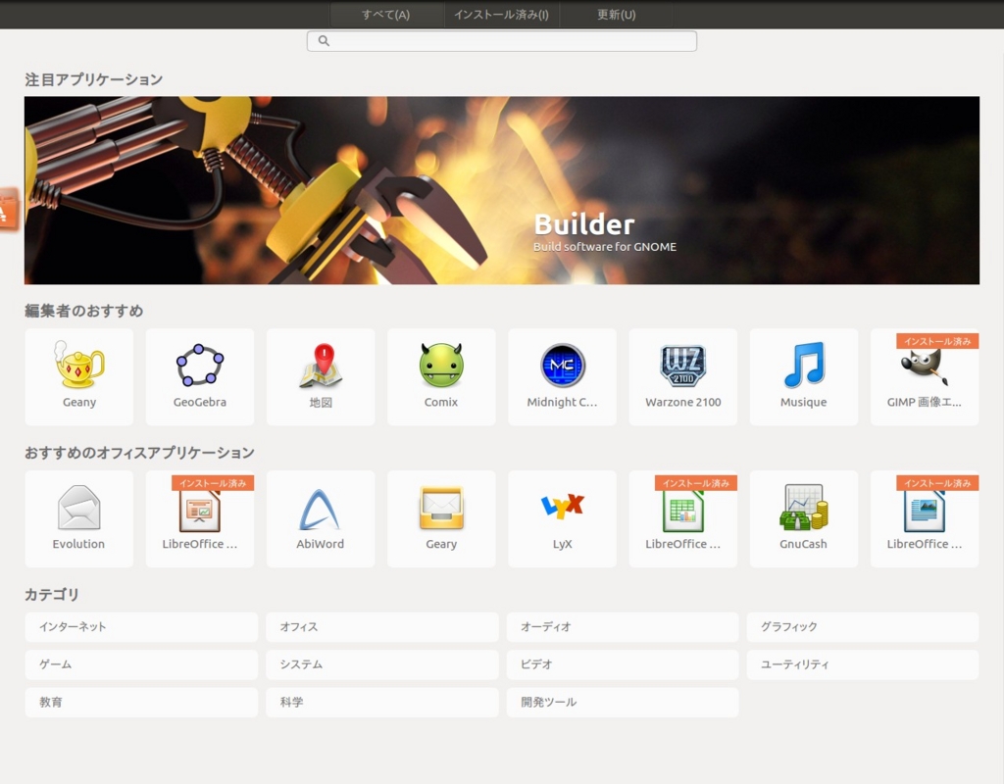
Task: Open the ゲーム category
Action: (141, 665)
